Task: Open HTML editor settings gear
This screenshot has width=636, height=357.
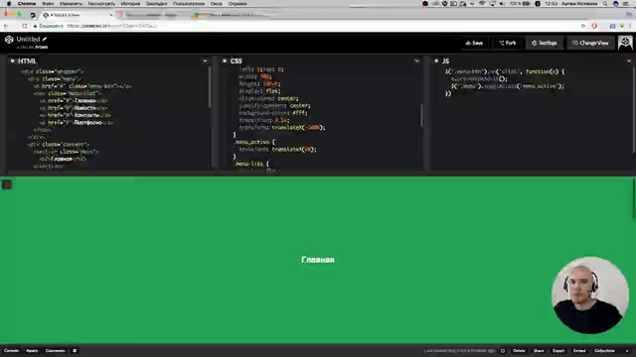Action: click(x=13, y=61)
